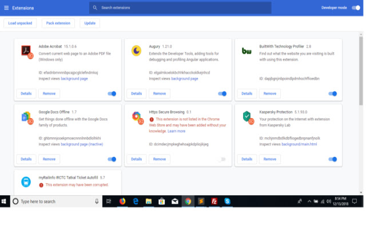Open Sublime Text from the taskbar

tap(201, 201)
